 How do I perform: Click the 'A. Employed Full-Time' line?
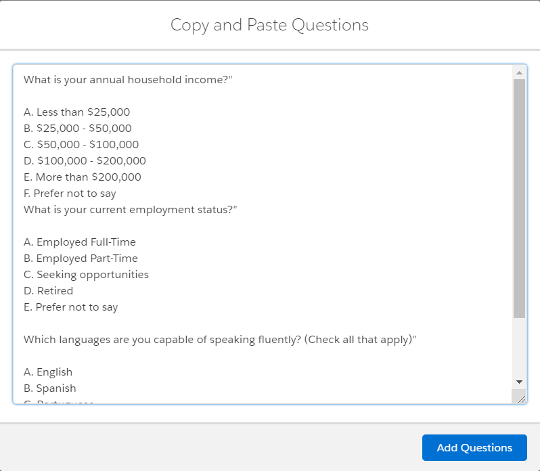point(80,242)
